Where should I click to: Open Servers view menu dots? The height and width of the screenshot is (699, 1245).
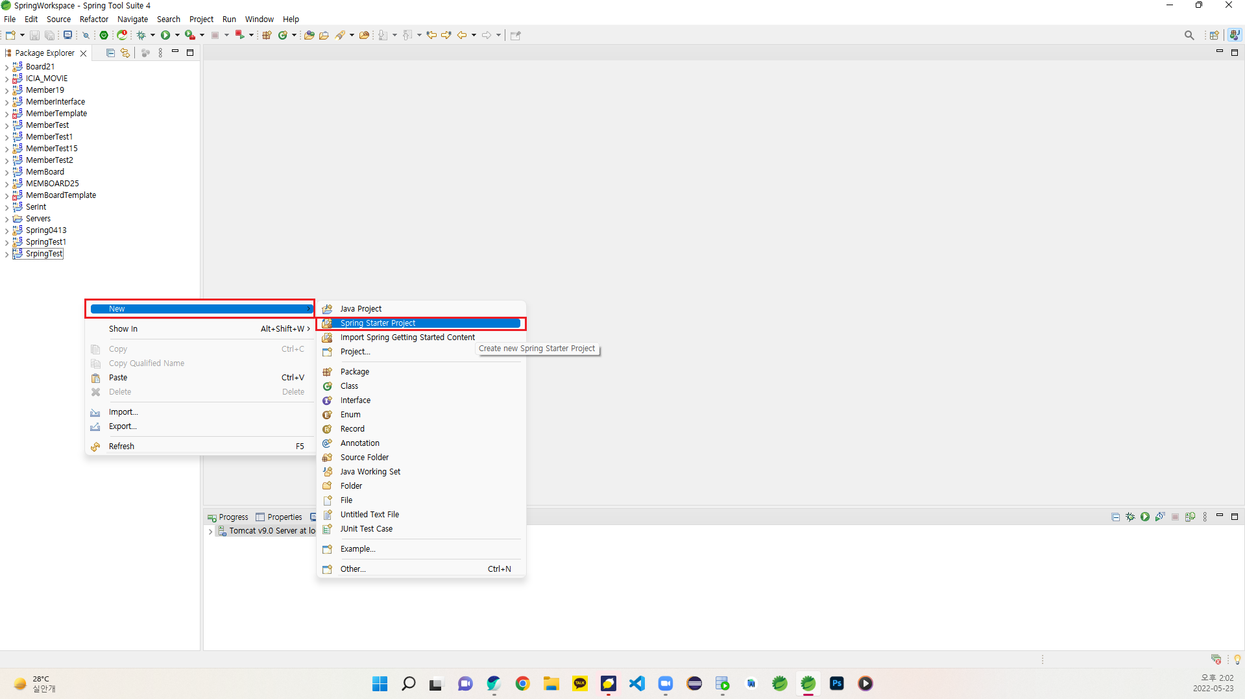1205,517
